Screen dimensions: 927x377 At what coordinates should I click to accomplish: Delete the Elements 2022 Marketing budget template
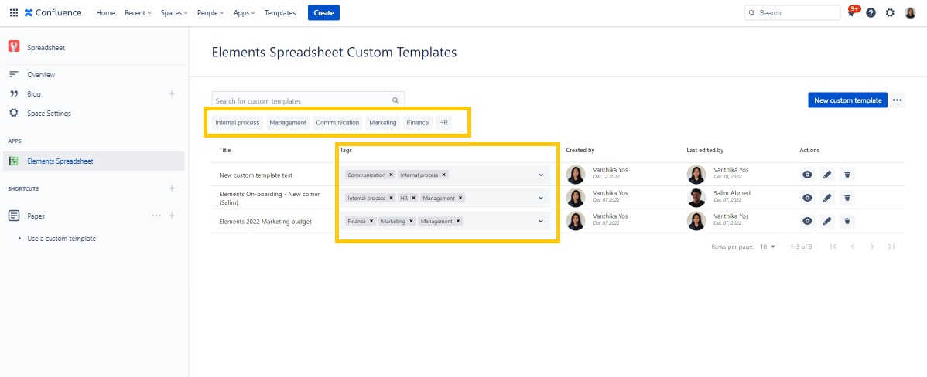(x=847, y=221)
